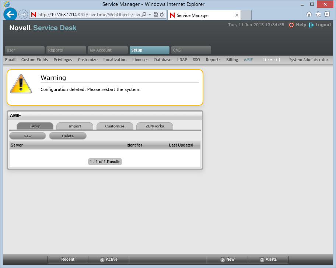Close the Service Manager browser tab
Image resolution: width=336 pixels, height=268 pixels.
point(237,15)
